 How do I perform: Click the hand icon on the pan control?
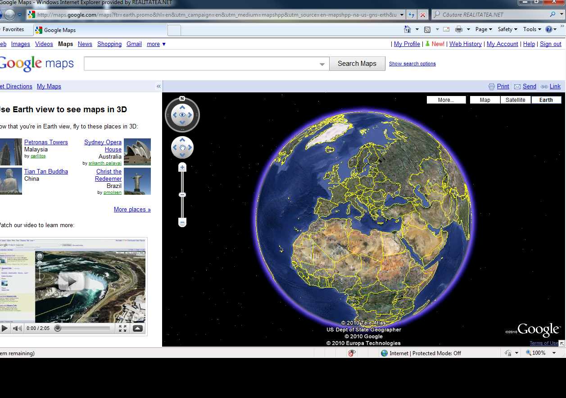click(182, 147)
